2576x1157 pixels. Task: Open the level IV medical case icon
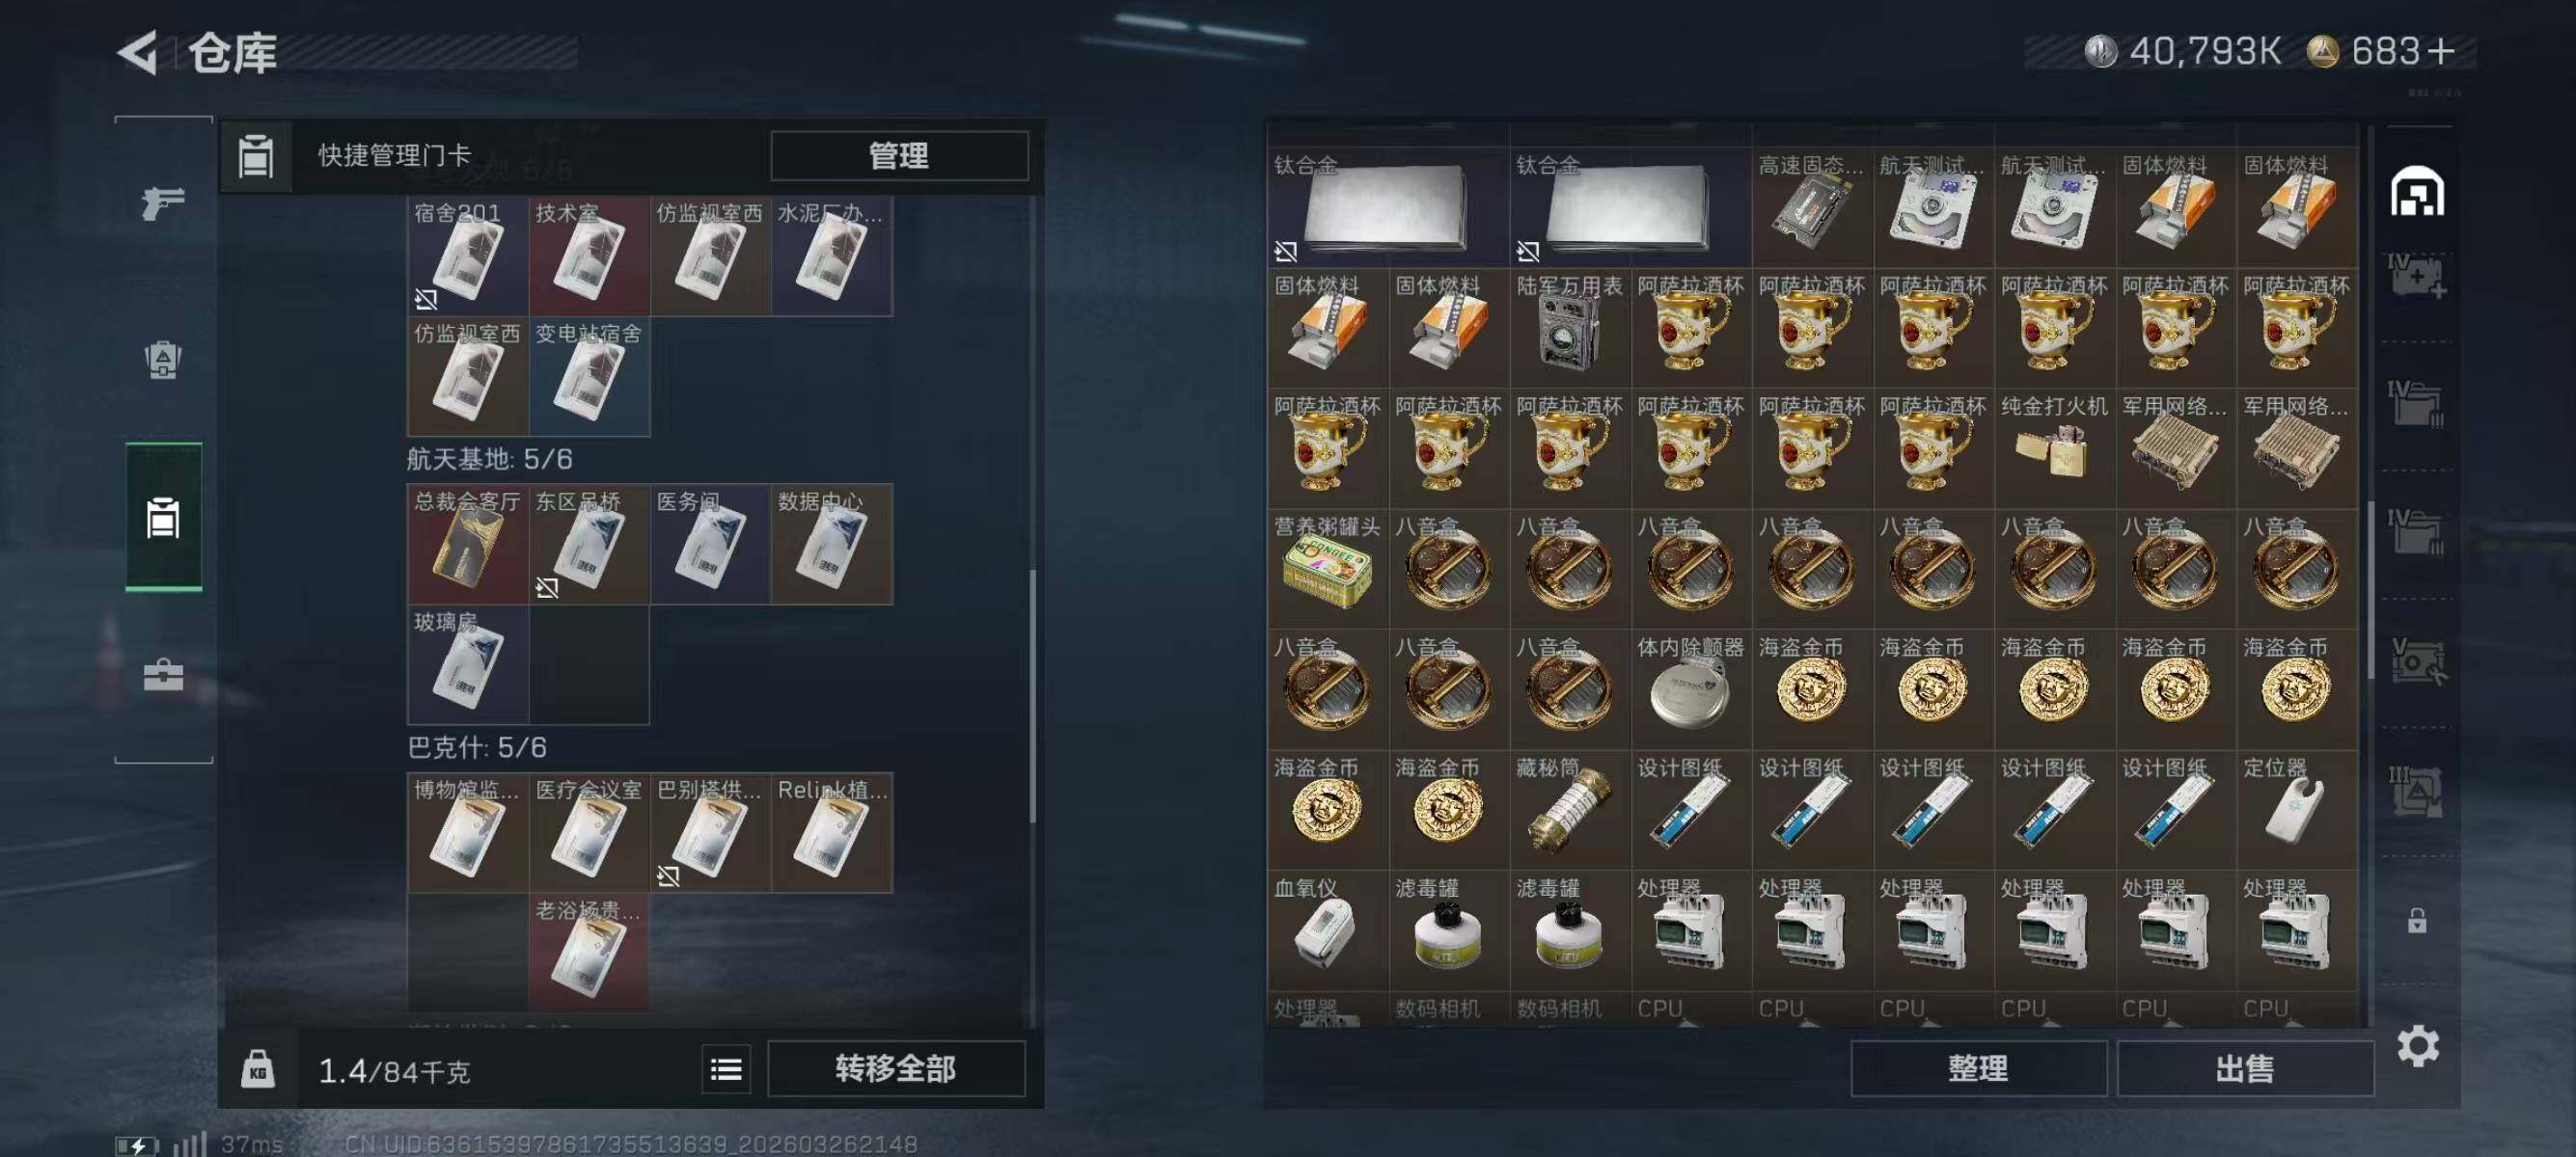[x=2417, y=275]
